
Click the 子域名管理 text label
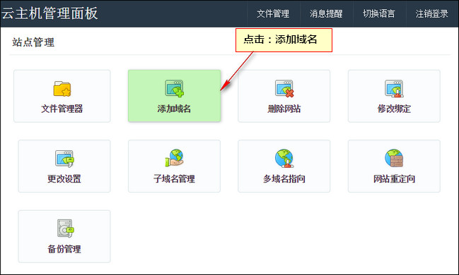point(174,178)
